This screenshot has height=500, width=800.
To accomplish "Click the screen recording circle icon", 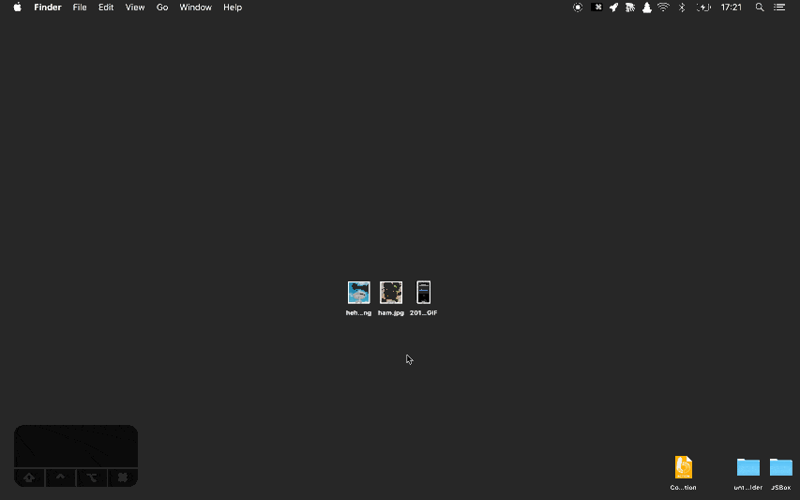I will point(578,8).
